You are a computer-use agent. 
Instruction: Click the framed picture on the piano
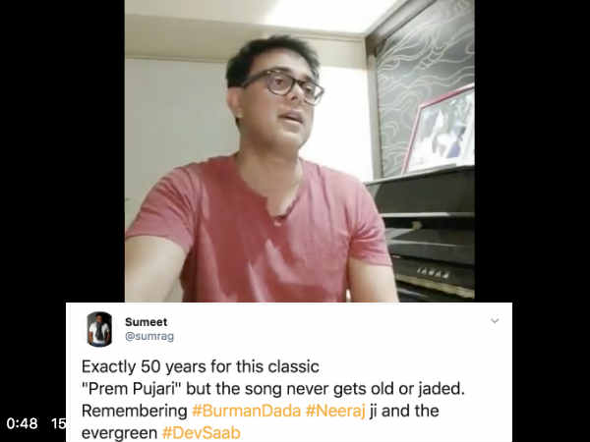tap(440, 130)
